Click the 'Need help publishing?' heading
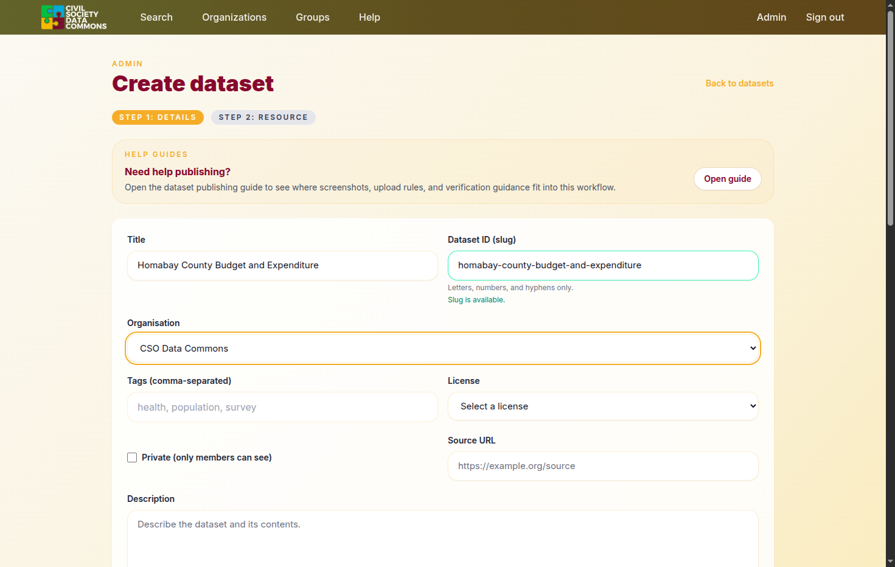 pyautogui.click(x=178, y=172)
